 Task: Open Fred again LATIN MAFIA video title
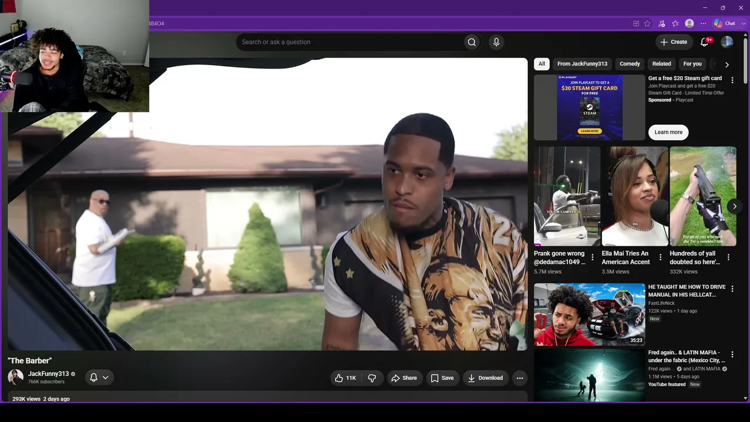(687, 356)
